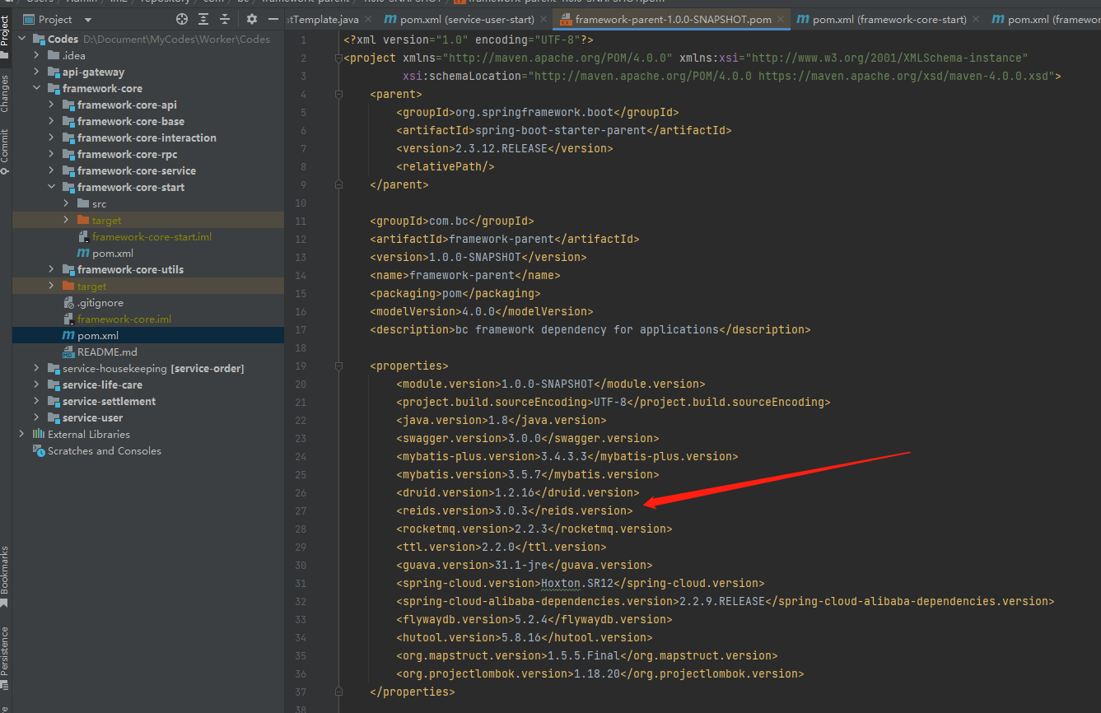Expand the service-user module

point(37,417)
